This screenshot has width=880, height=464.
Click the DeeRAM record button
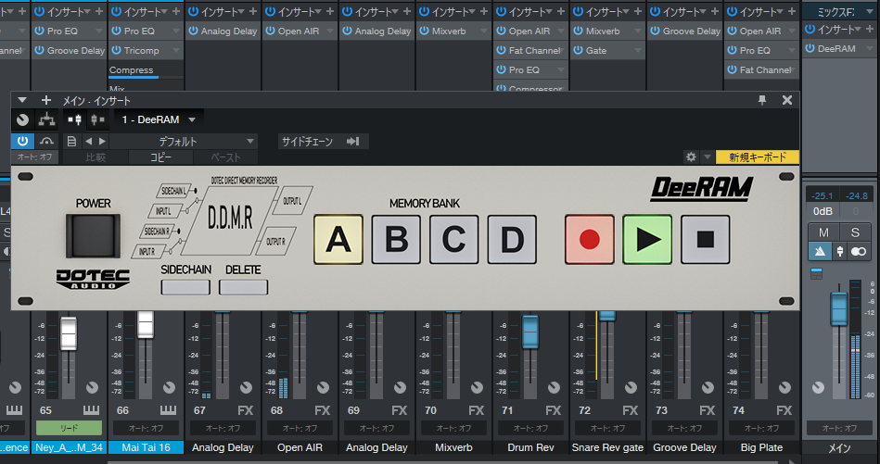[589, 239]
